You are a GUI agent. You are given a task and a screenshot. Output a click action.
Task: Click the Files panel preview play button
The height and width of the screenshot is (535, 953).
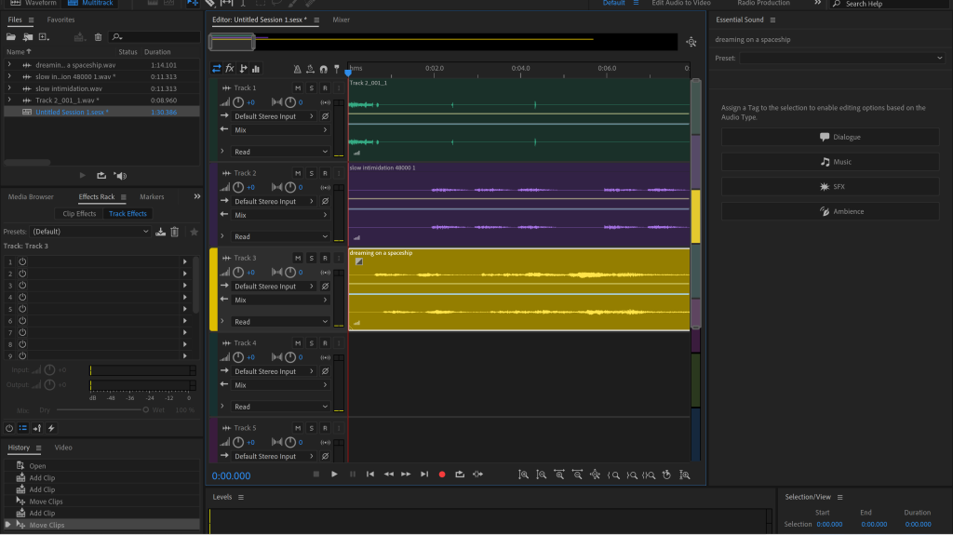pyautogui.click(x=83, y=176)
